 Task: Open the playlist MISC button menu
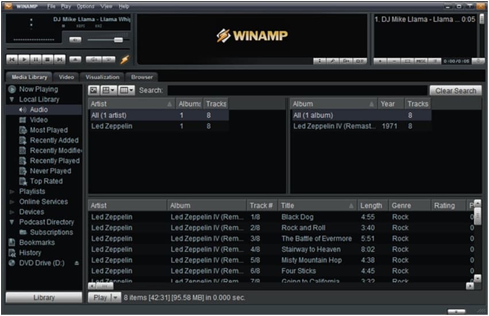(x=421, y=61)
